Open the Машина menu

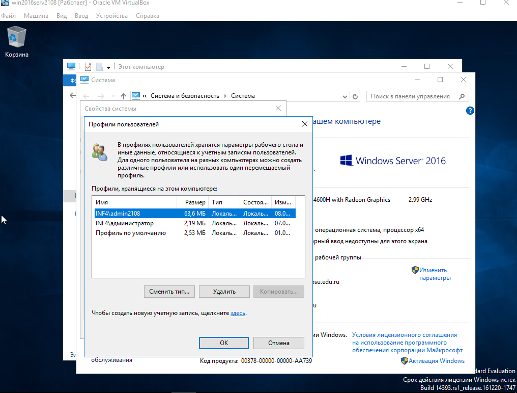click(x=36, y=16)
